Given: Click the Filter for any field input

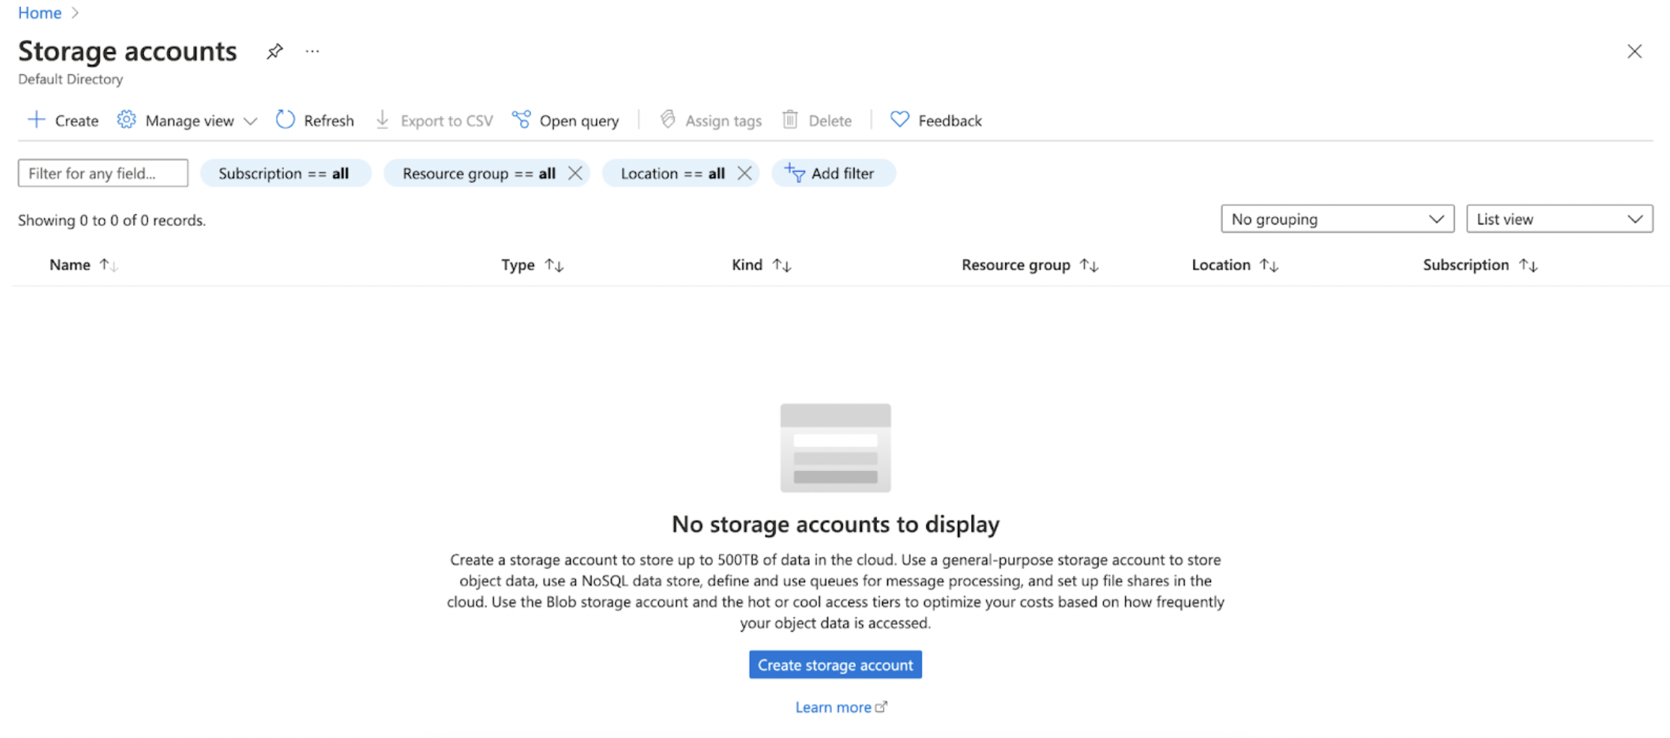Looking at the screenshot, I should pos(103,173).
